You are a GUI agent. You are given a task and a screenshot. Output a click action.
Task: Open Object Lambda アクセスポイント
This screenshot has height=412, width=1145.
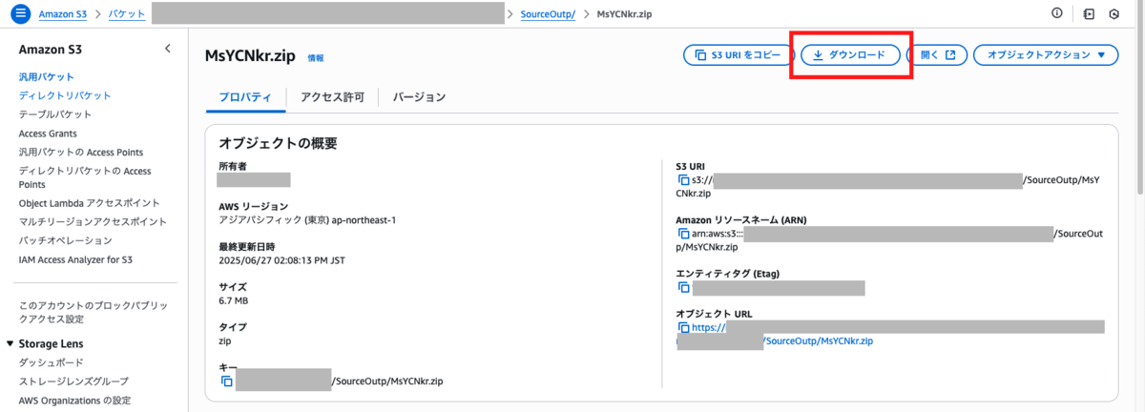click(x=89, y=203)
